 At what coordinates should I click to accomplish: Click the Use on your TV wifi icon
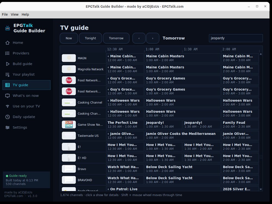(x=7, y=106)
